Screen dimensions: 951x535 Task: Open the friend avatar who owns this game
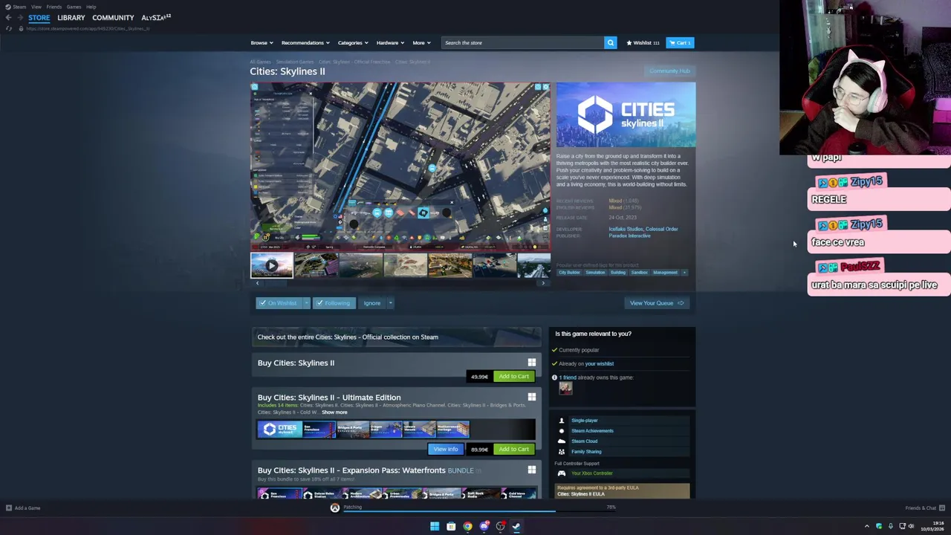tap(565, 388)
